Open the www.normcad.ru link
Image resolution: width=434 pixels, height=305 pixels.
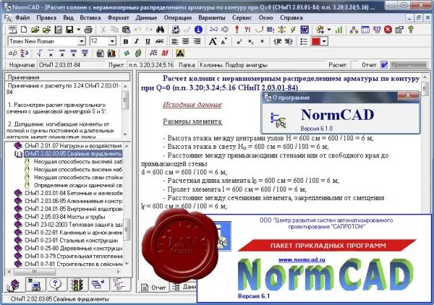(302, 260)
